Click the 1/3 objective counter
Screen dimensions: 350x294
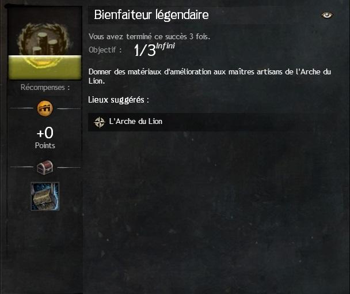(144, 50)
